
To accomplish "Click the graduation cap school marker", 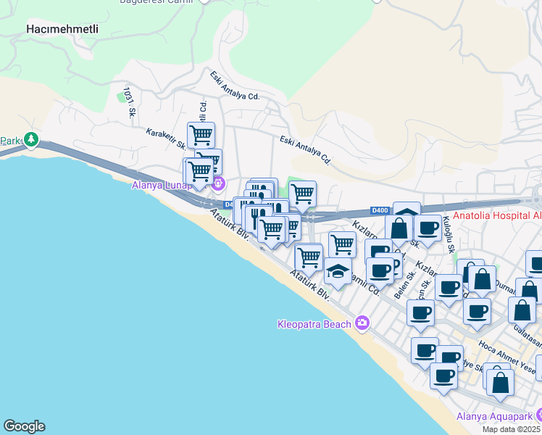I will [338, 270].
